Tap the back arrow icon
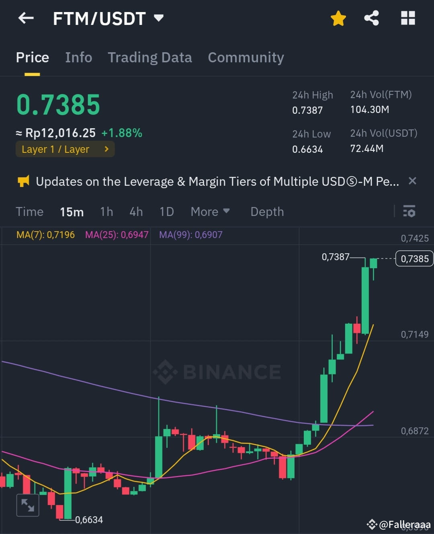The image size is (434, 534). click(x=26, y=18)
